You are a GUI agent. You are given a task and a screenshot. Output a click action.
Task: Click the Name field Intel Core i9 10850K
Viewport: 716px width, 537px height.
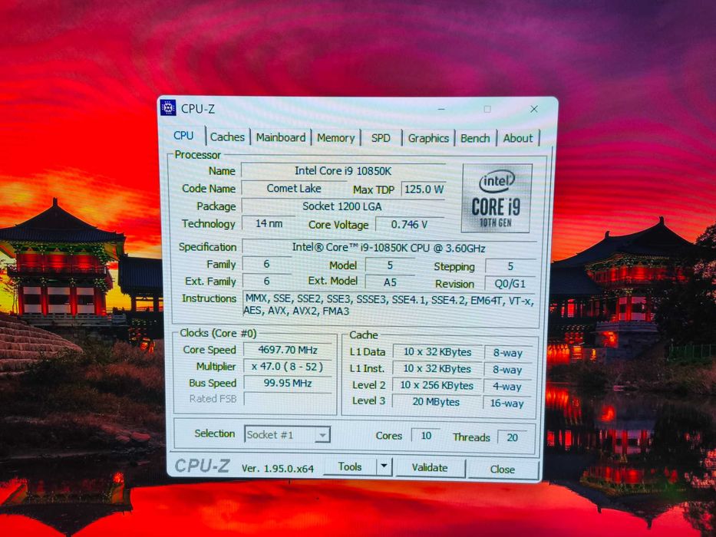(343, 171)
